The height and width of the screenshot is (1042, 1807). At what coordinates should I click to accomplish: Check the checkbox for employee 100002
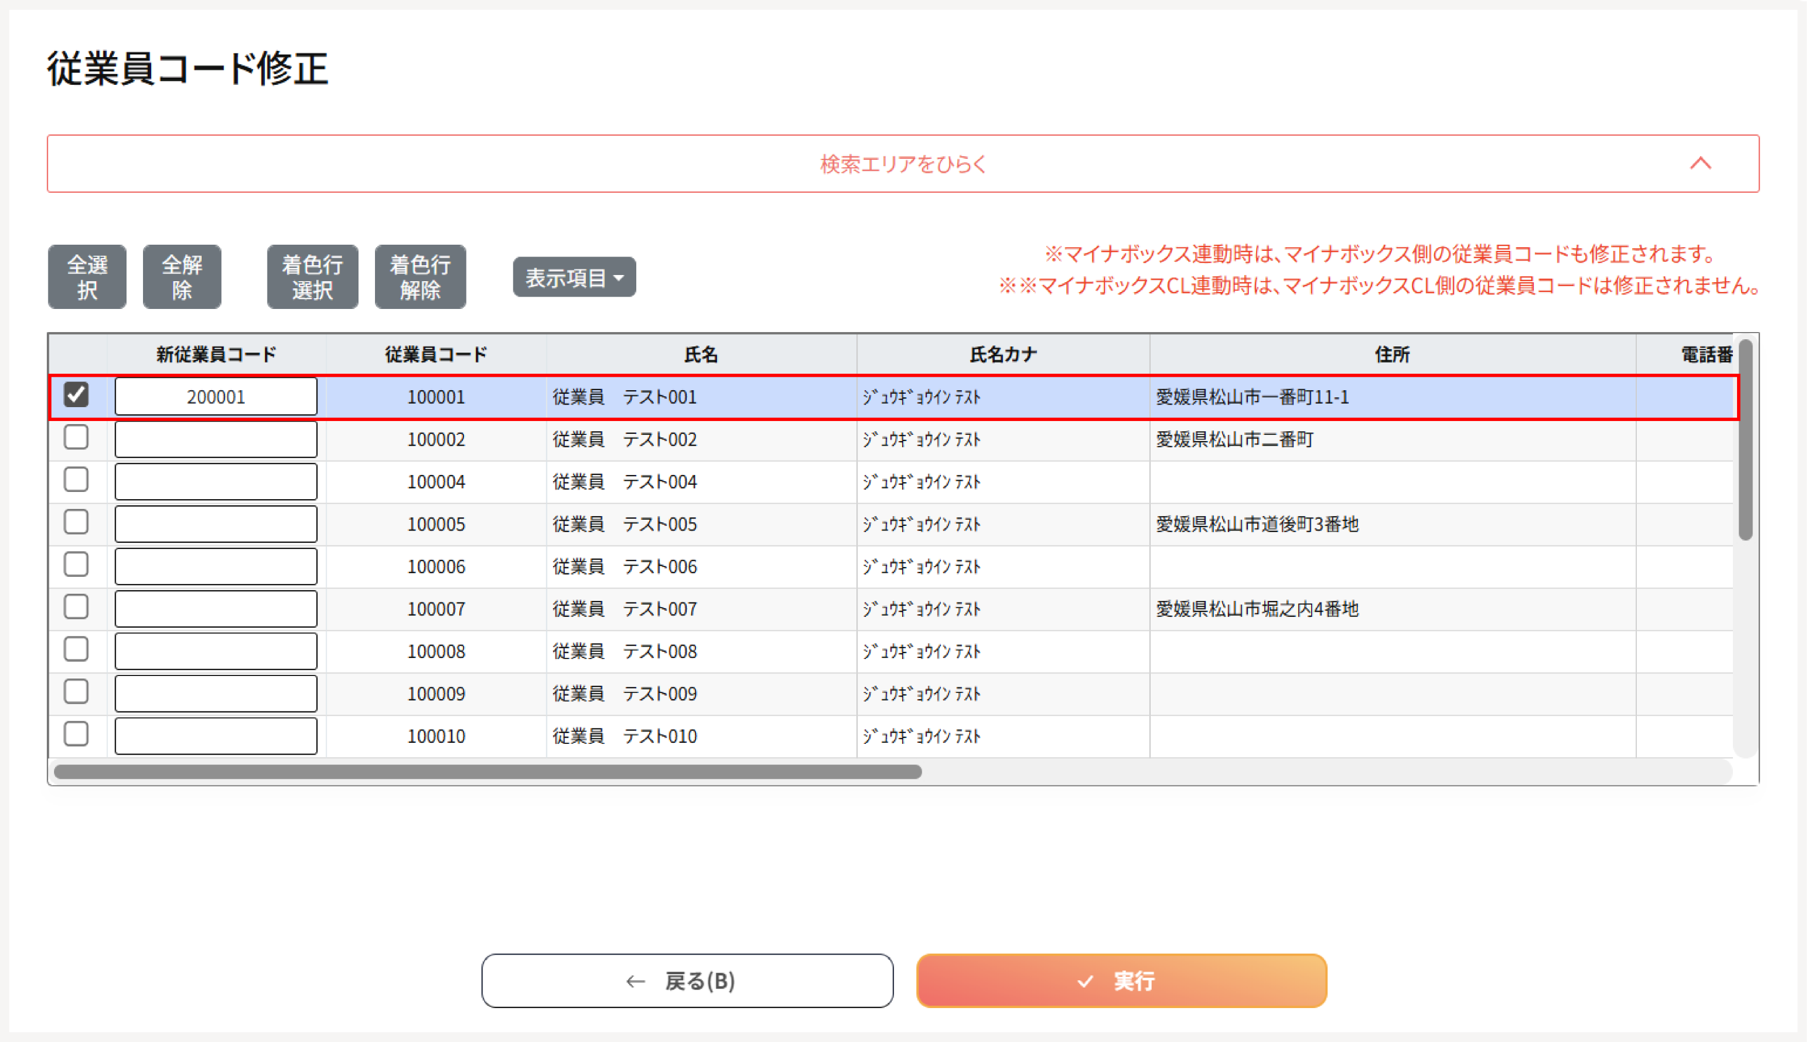pyautogui.click(x=77, y=437)
